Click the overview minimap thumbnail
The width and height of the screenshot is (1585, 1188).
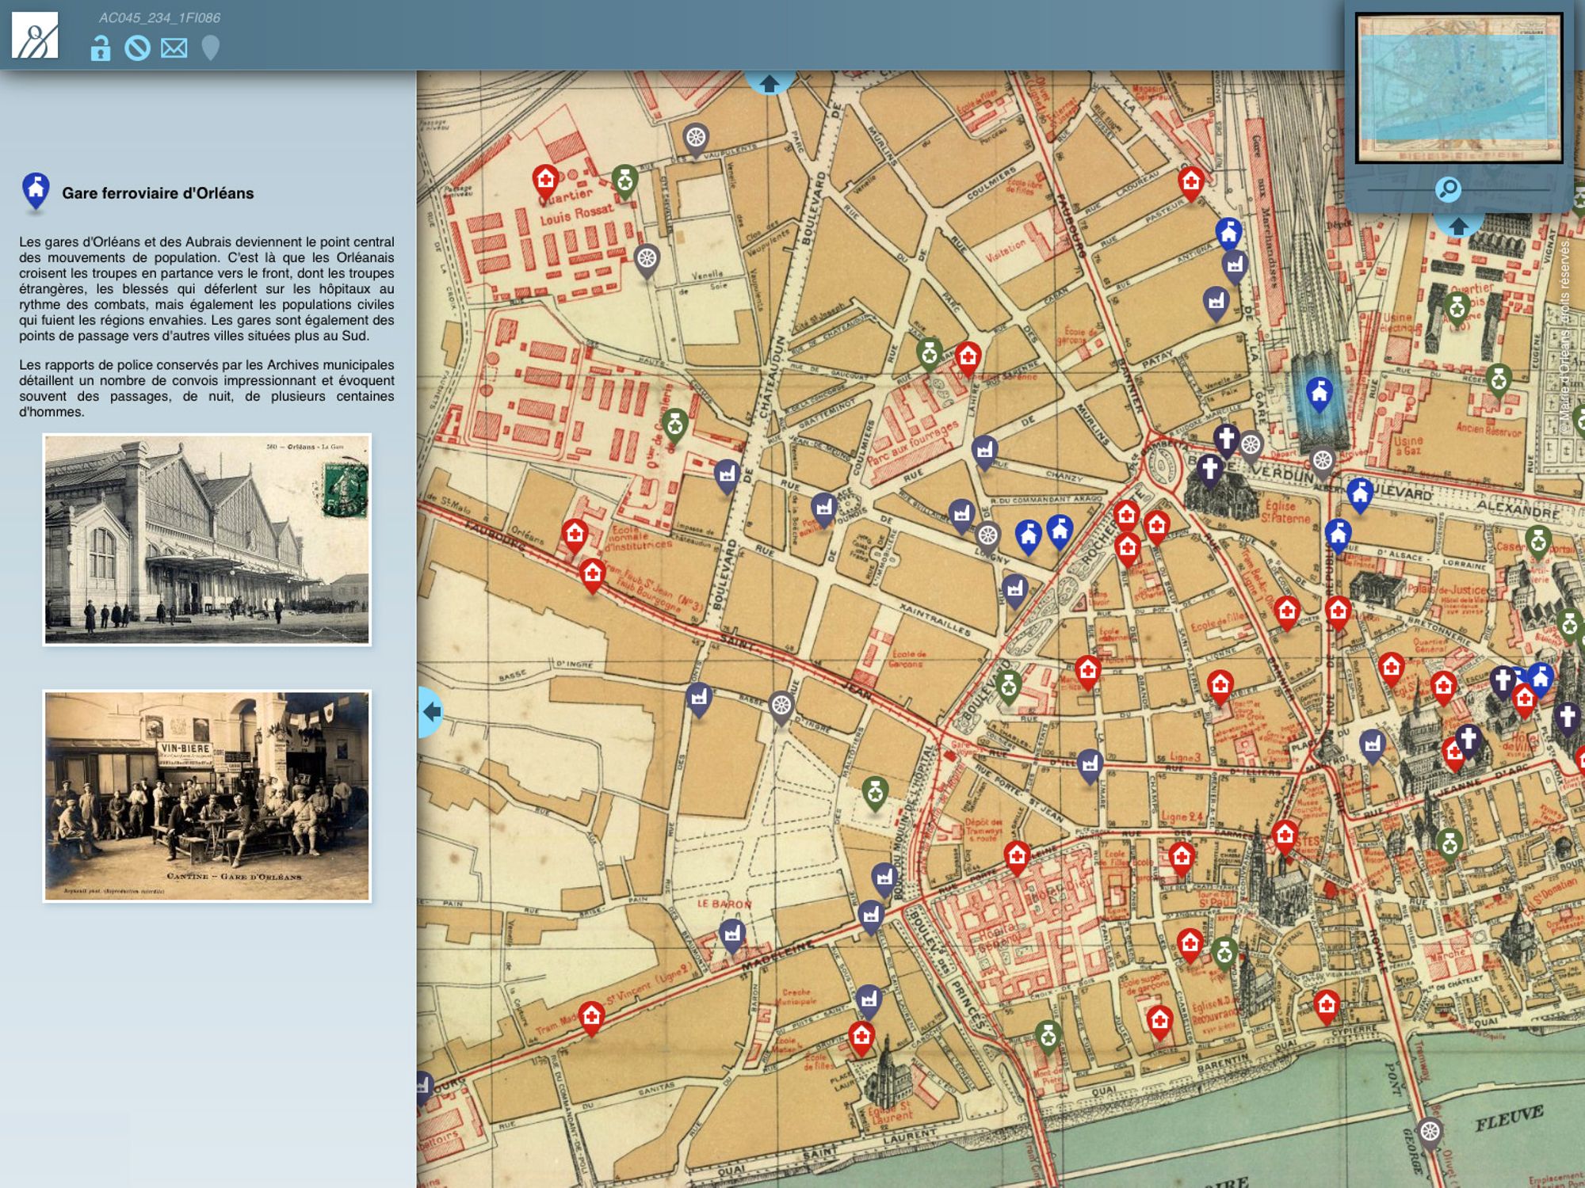pyautogui.click(x=1458, y=88)
